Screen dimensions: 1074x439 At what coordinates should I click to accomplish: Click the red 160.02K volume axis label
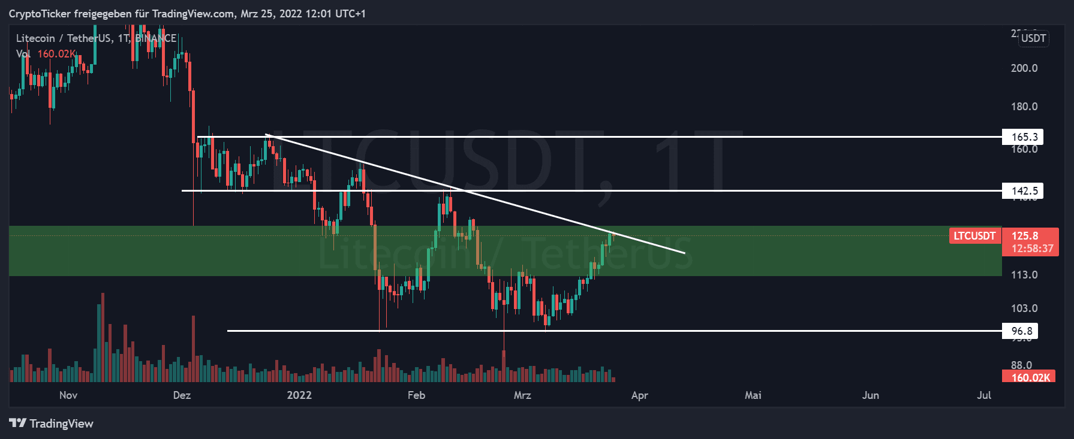[x=1029, y=377]
